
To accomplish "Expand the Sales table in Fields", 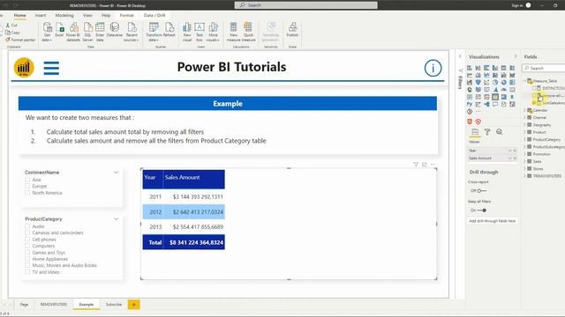I will click(x=524, y=161).
